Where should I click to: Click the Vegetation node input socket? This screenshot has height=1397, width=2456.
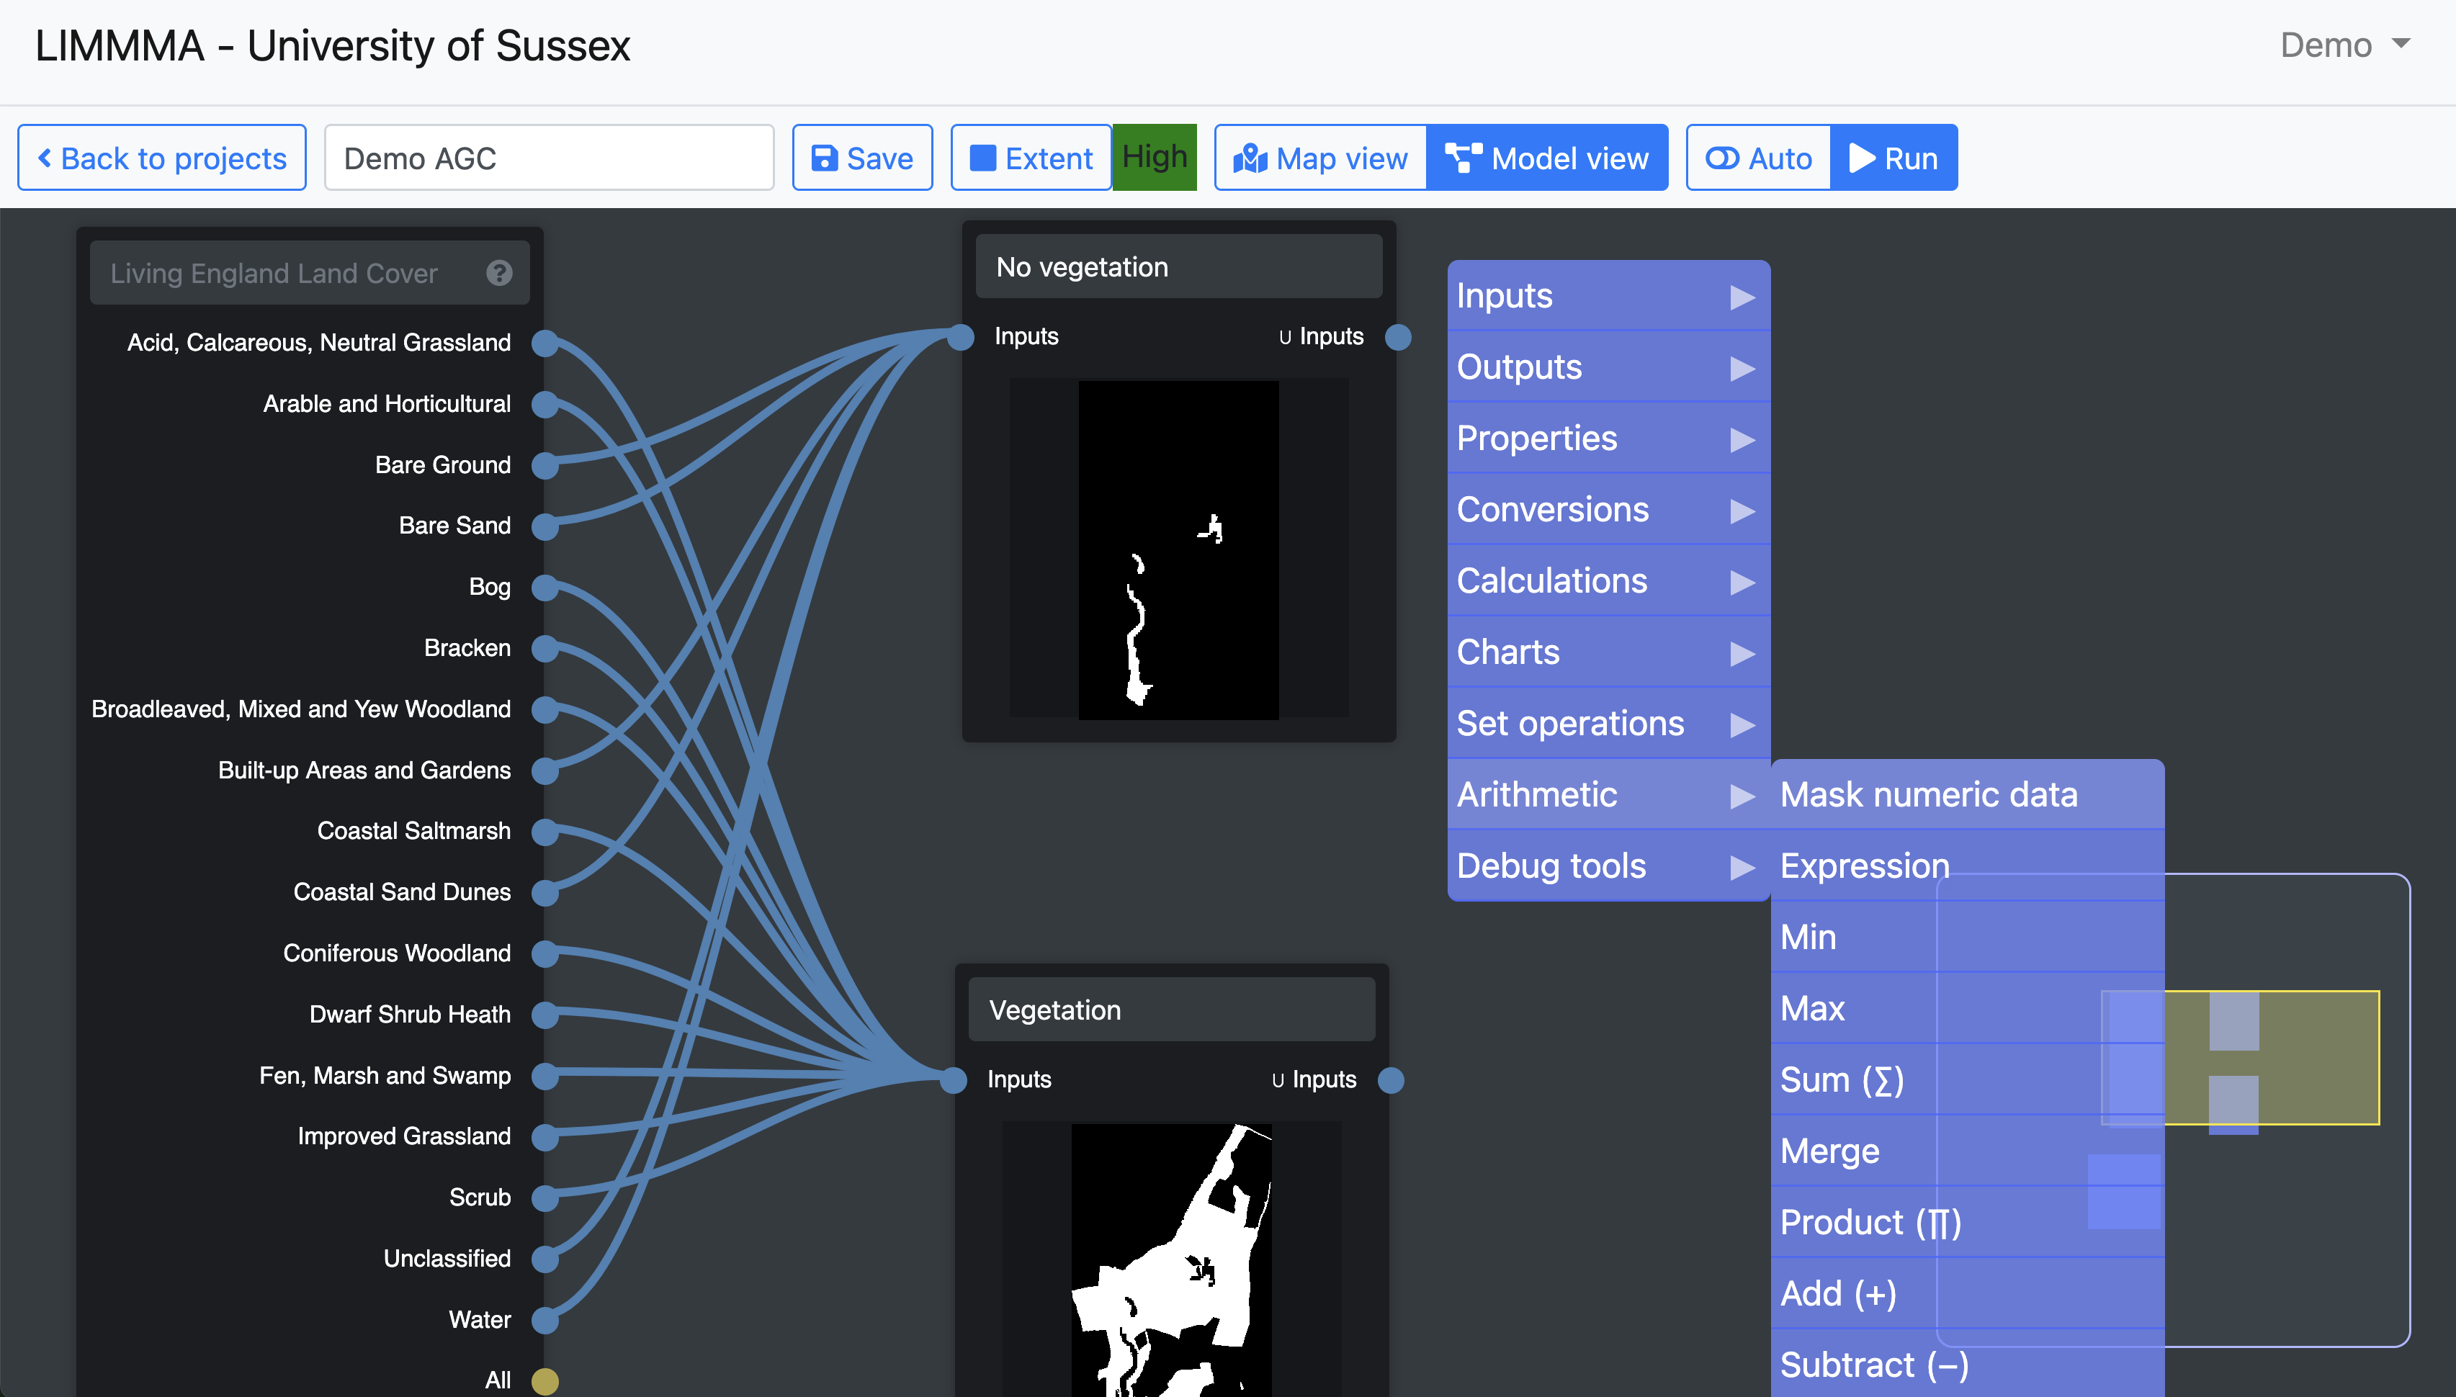click(x=954, y=1080)
